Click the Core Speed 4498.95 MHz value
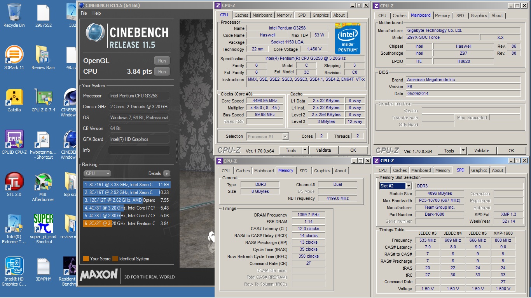531x298 pixels. point(264,101)
